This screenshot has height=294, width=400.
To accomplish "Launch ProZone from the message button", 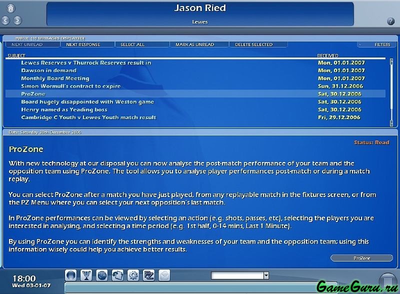I will pyautogui.click(x=361, y=258).
